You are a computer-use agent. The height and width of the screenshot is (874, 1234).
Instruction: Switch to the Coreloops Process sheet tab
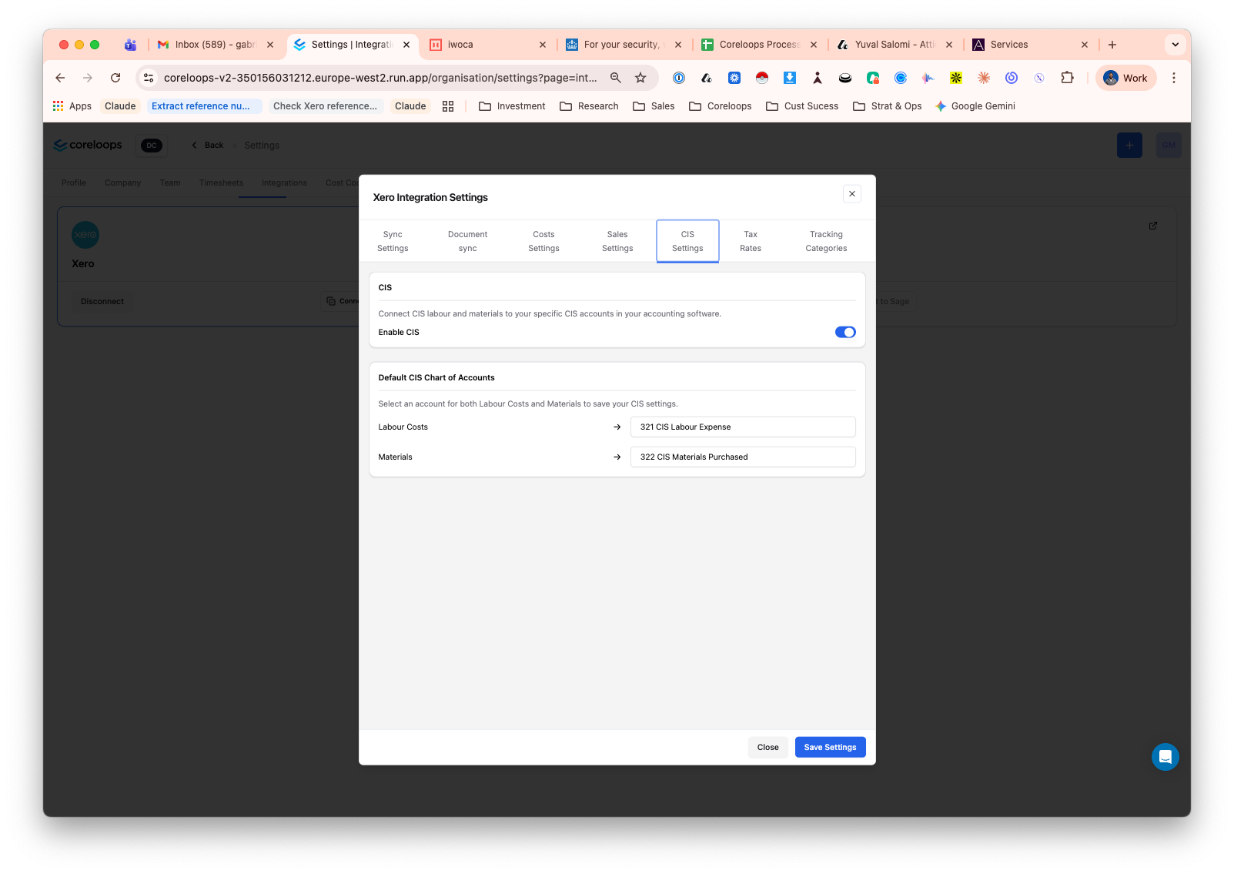click(x=758, y=45)
